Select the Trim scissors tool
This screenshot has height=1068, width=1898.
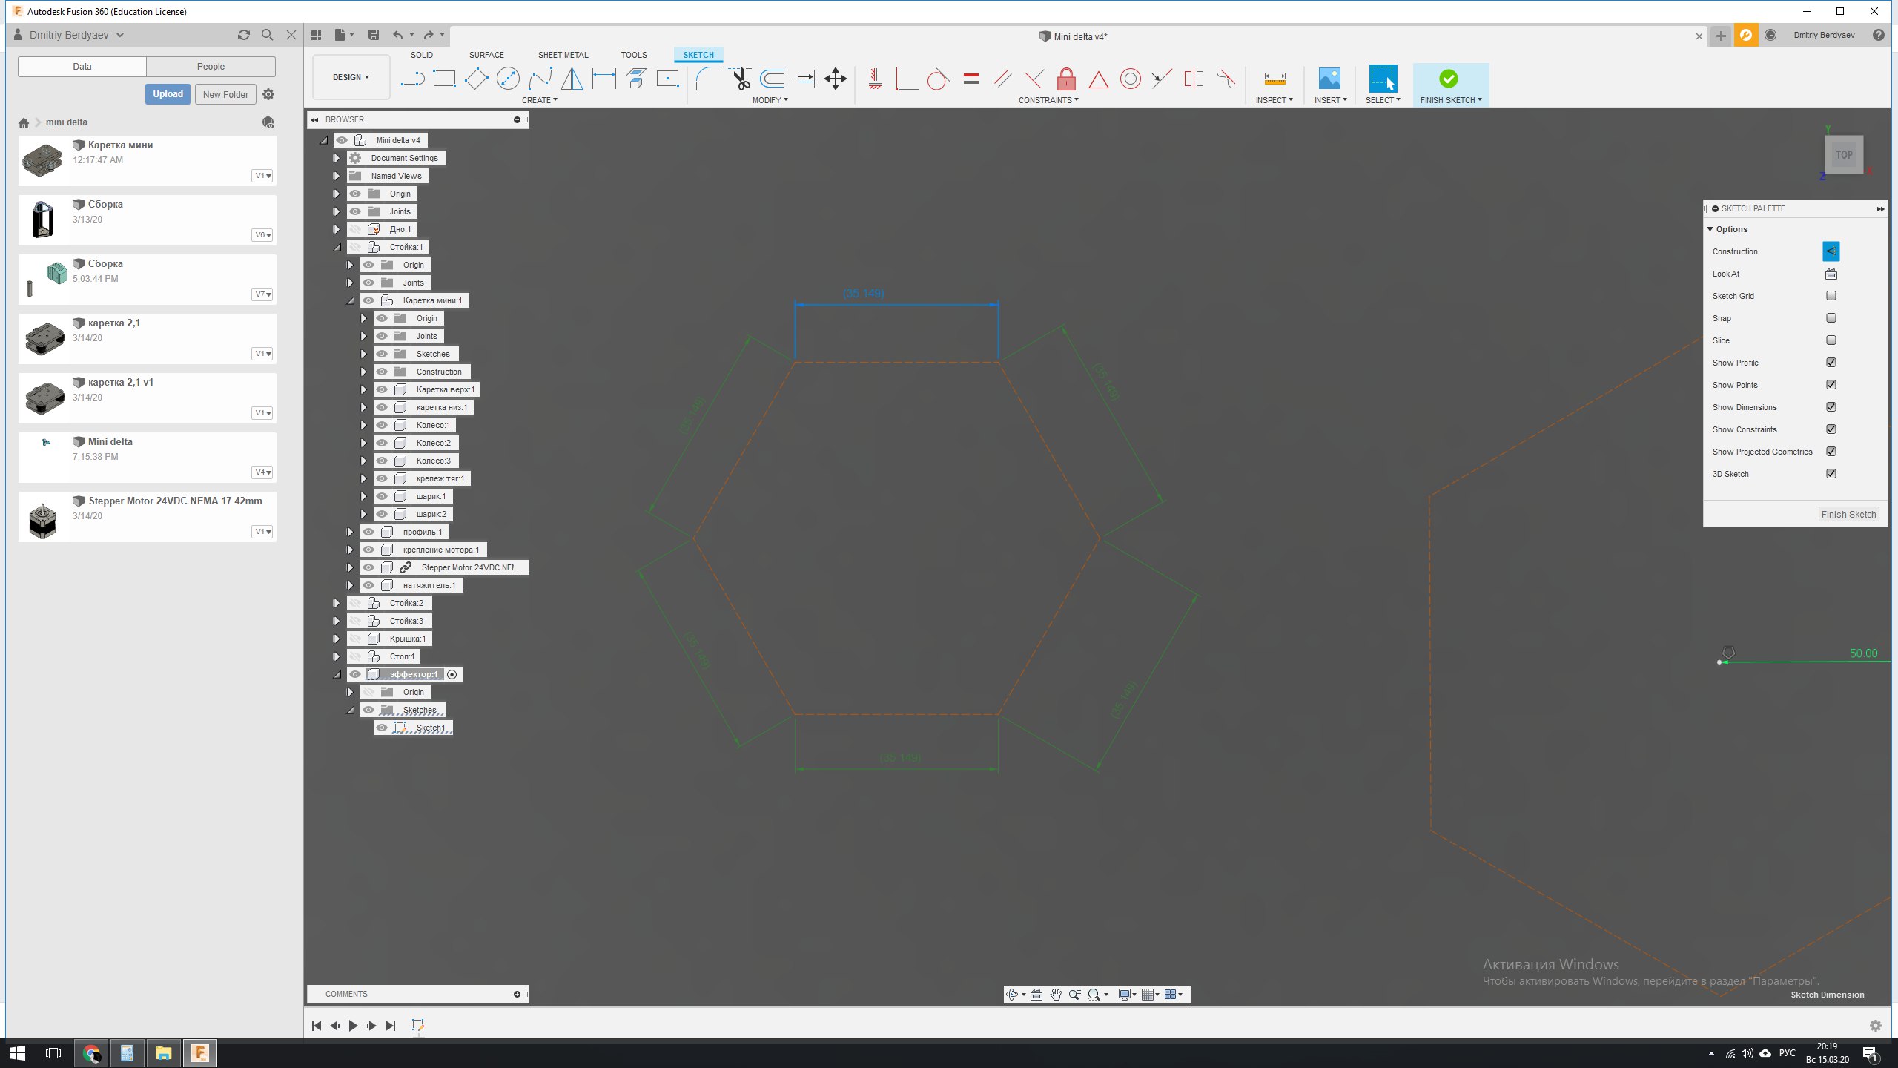[x=740, y=79]
